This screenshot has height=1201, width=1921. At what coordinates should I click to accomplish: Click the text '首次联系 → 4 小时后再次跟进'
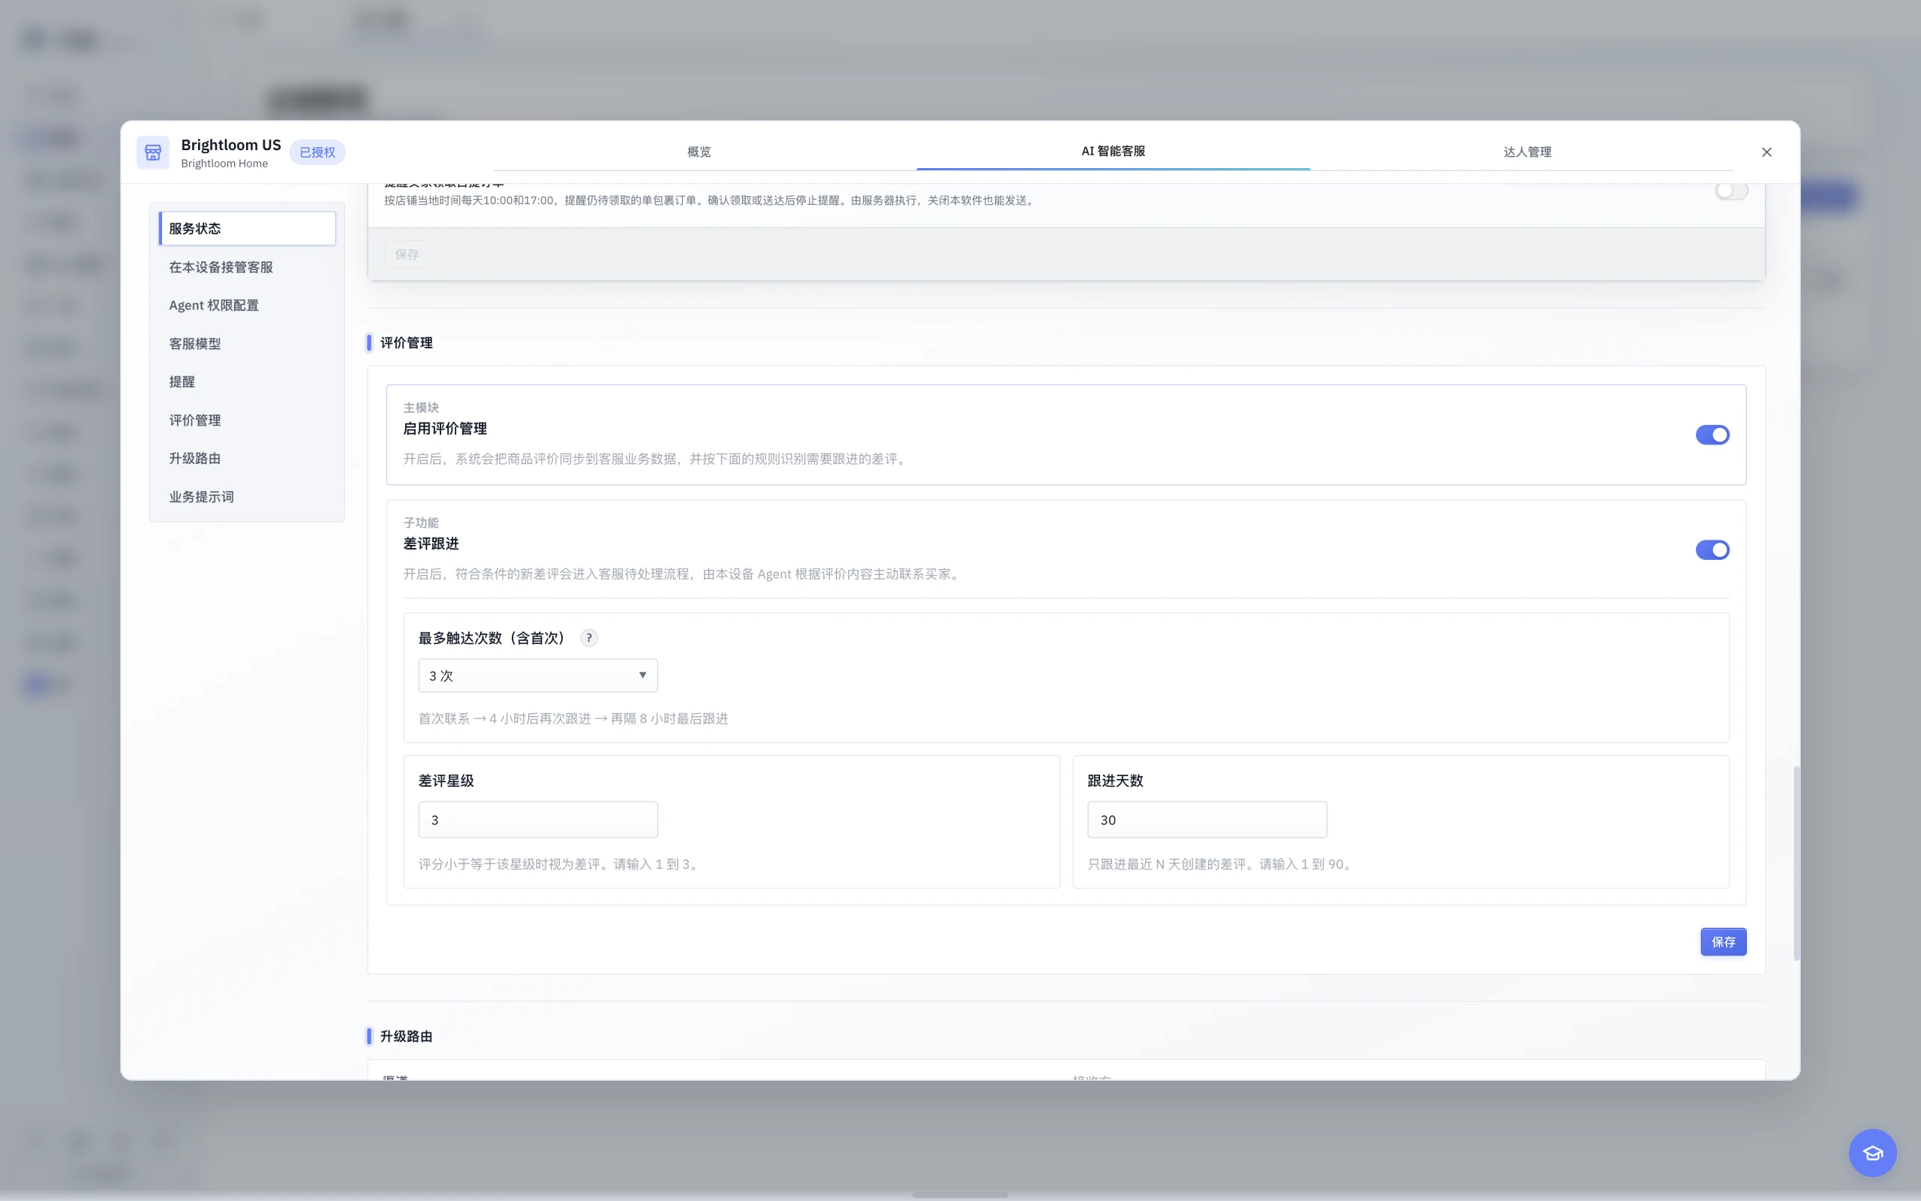[504, 719]
